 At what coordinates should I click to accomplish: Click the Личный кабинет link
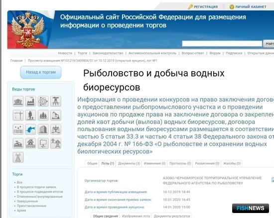(x=251, y=7)
